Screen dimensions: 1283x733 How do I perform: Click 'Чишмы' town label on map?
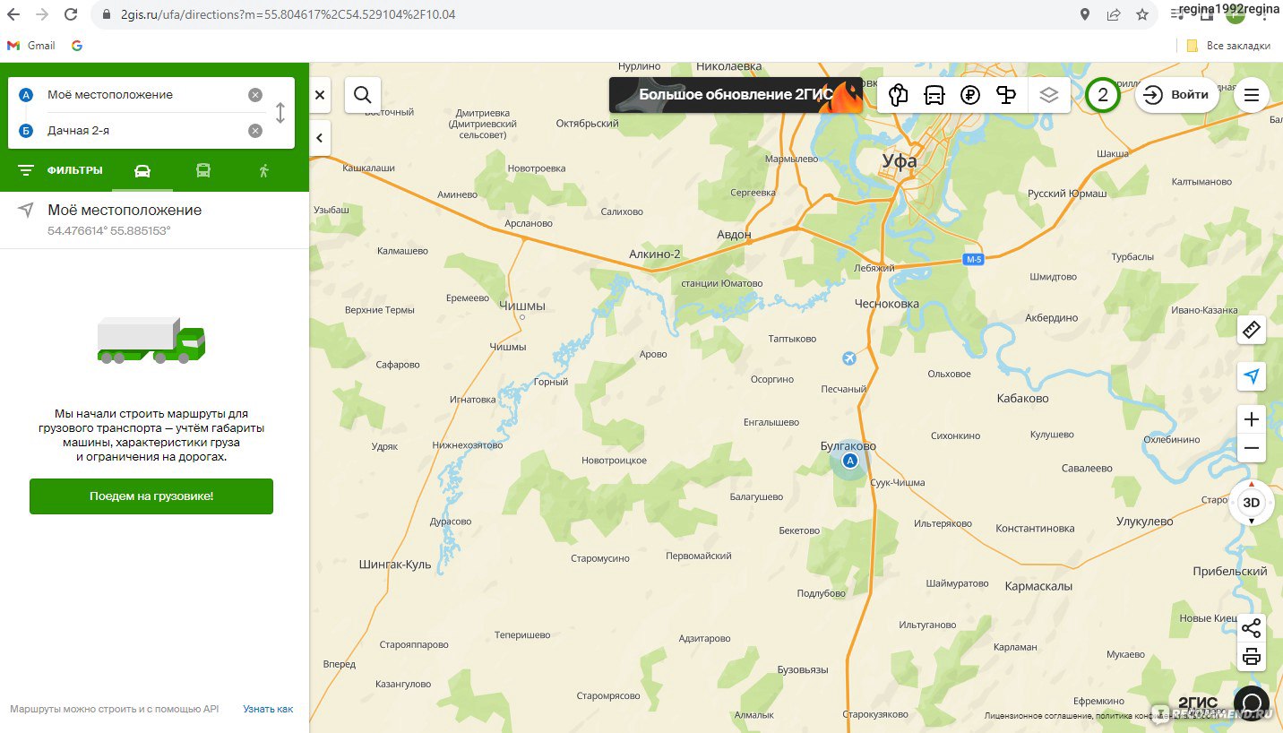click(x=521, y=306)
